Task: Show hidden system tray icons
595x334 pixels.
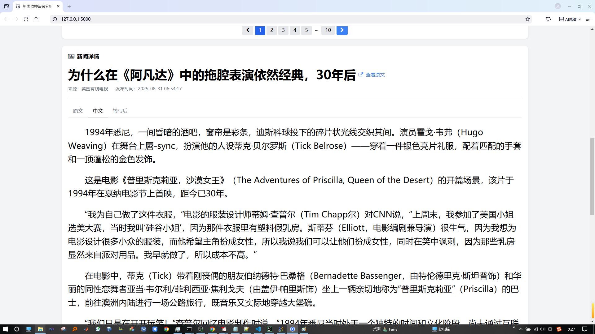Action: 520,329
